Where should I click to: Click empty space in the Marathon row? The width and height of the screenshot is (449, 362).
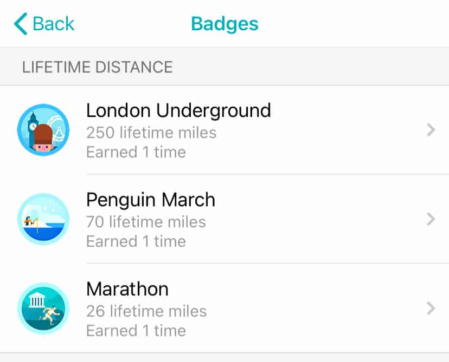(x=315, y=308)
